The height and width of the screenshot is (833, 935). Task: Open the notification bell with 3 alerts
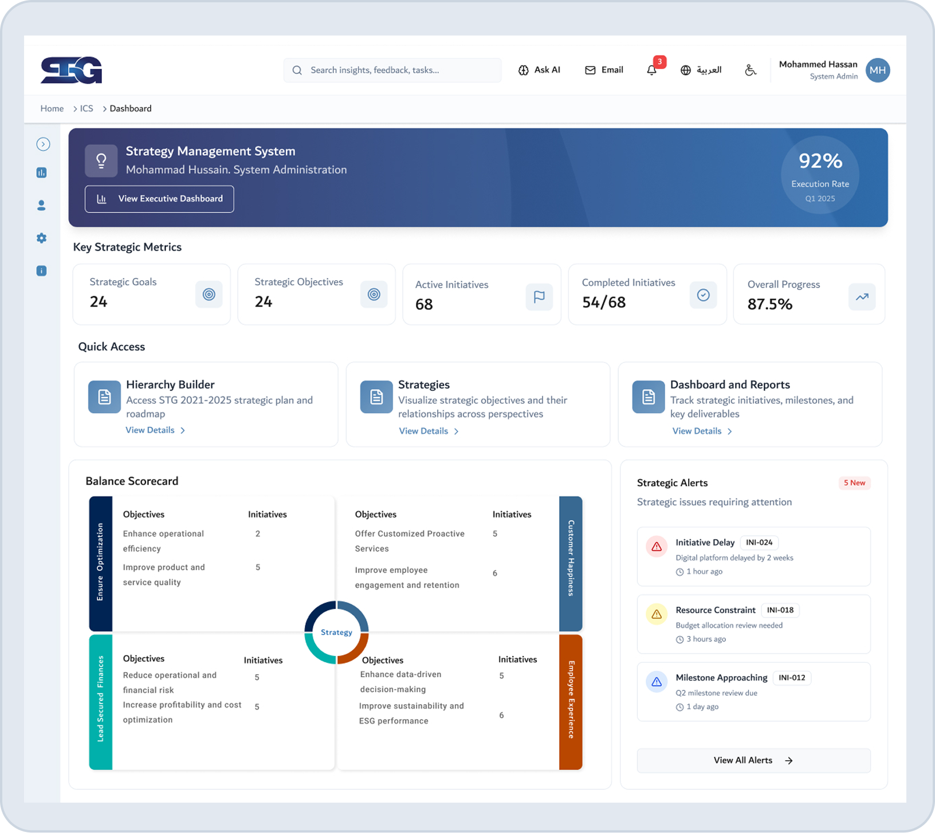(x=652, y=70)
